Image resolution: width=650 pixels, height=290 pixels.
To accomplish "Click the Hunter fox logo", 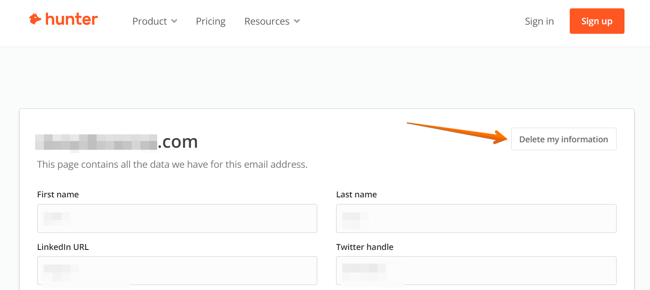I will (63, 19).
